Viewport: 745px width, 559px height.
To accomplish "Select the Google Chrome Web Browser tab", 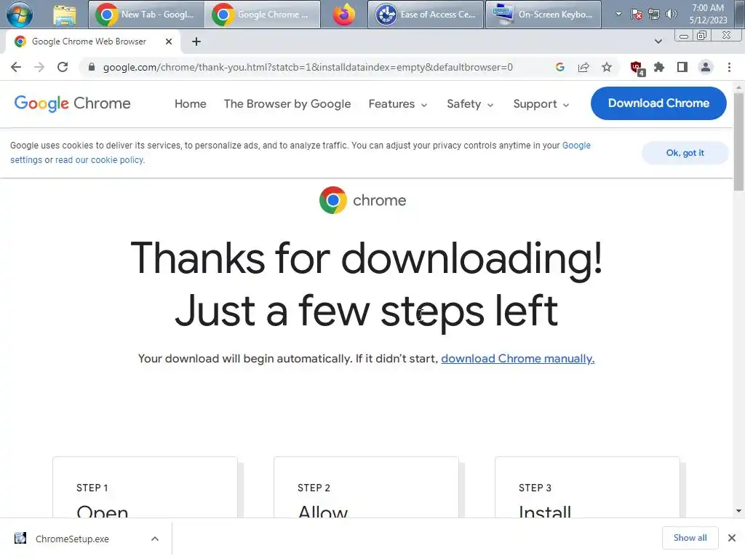I will click(x=93, y=41).
